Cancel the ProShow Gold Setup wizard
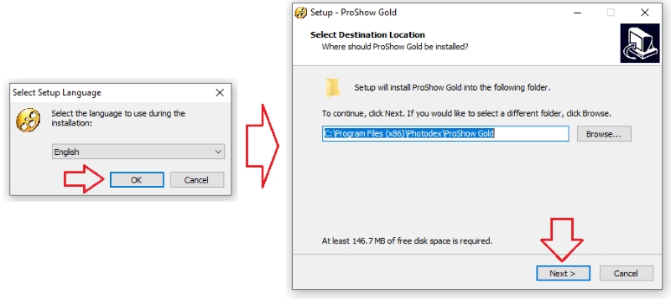671x304 pixels. tap(627, 273)
